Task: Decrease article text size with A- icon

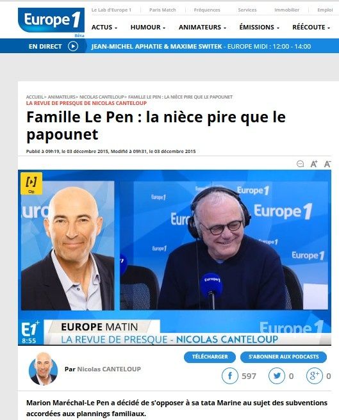Action: pos(327,163)
